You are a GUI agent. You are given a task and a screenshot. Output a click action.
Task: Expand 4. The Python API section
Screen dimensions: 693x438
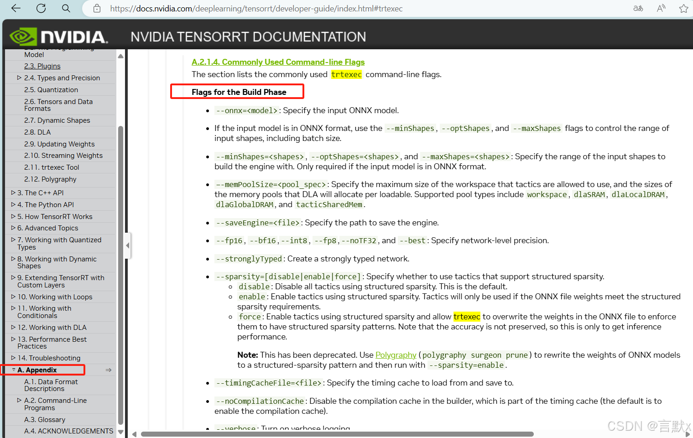[x=13, y=205]
